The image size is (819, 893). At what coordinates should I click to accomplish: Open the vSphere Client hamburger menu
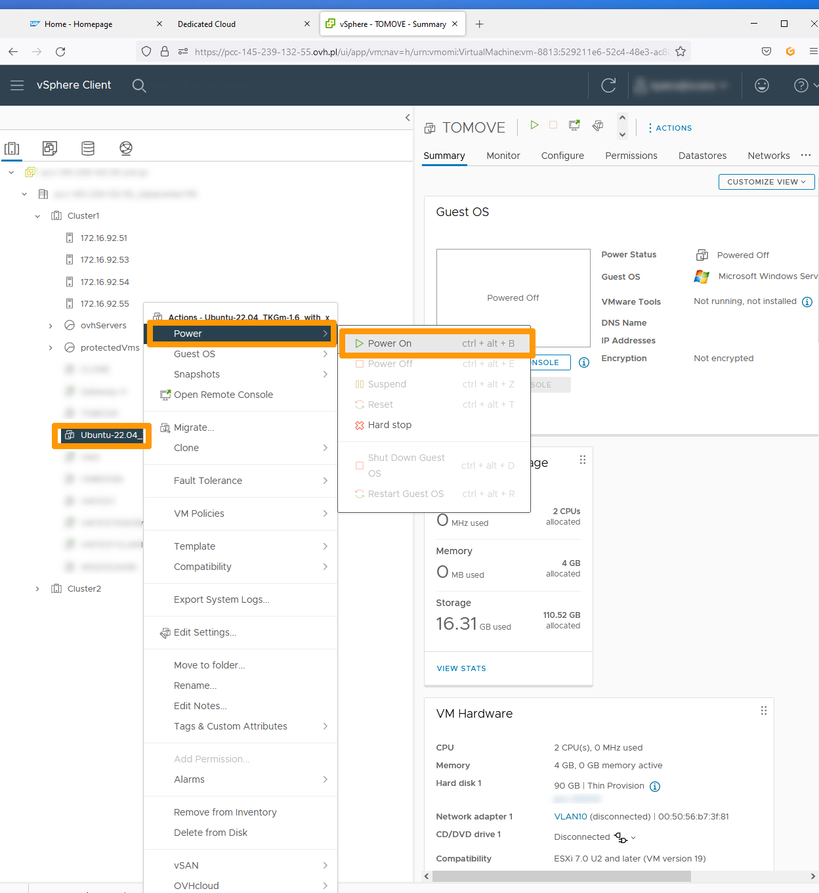17,85
